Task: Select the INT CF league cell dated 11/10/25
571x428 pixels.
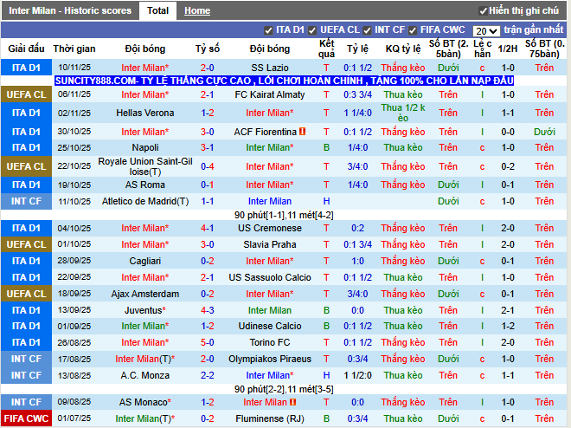Action: click(26, 201)
